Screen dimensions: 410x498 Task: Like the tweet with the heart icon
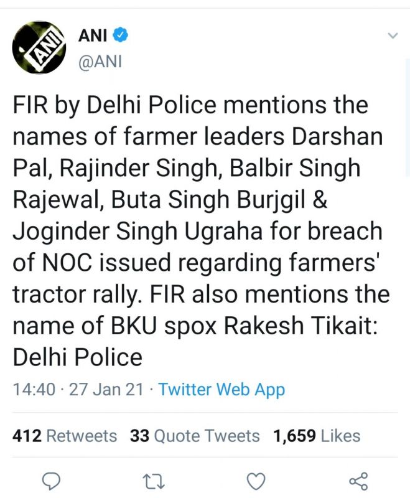pos(256,481)
